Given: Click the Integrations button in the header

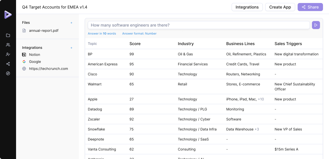Looking at the screenshot, I should pyautogui.click(x=247, y=7).
